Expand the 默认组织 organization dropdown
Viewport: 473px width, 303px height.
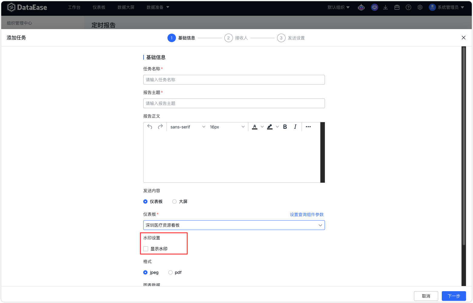tap(339, 7)
